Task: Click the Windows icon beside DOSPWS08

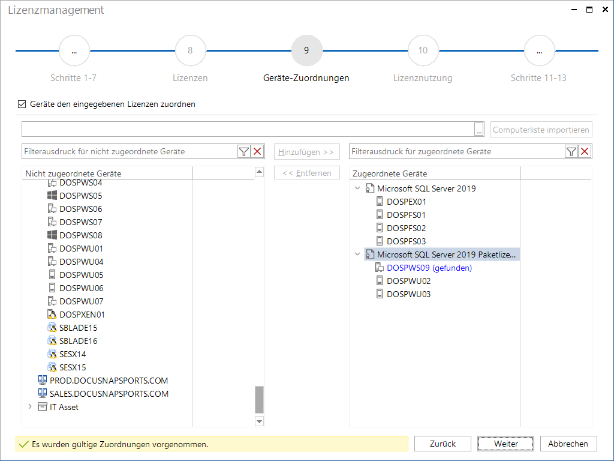Action: click(x=52, y=235)
